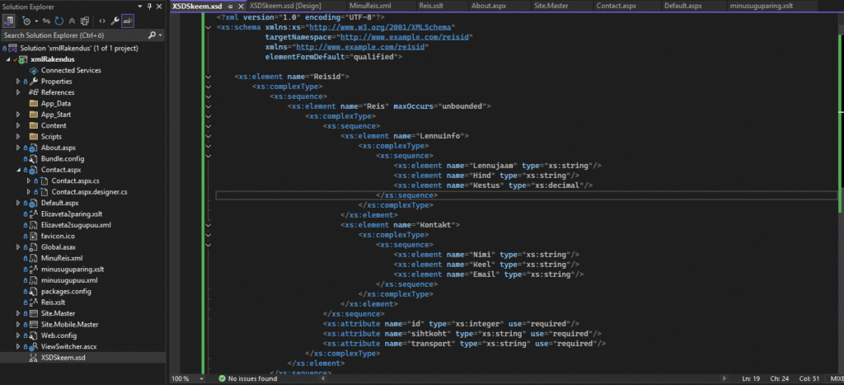Image resolution: width=844 pixels, height=385 pixels.
Task: Toggle pin on the XSDSkeem.xsd tab
Action: click(x=230, y=7)
